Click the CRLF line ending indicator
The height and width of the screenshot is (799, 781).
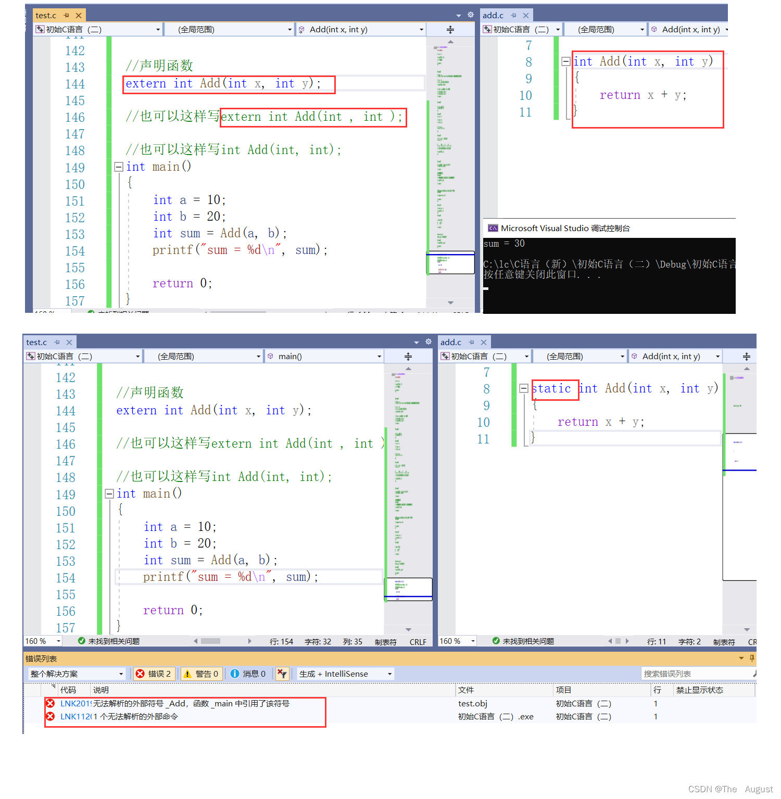tap(418, 642)
